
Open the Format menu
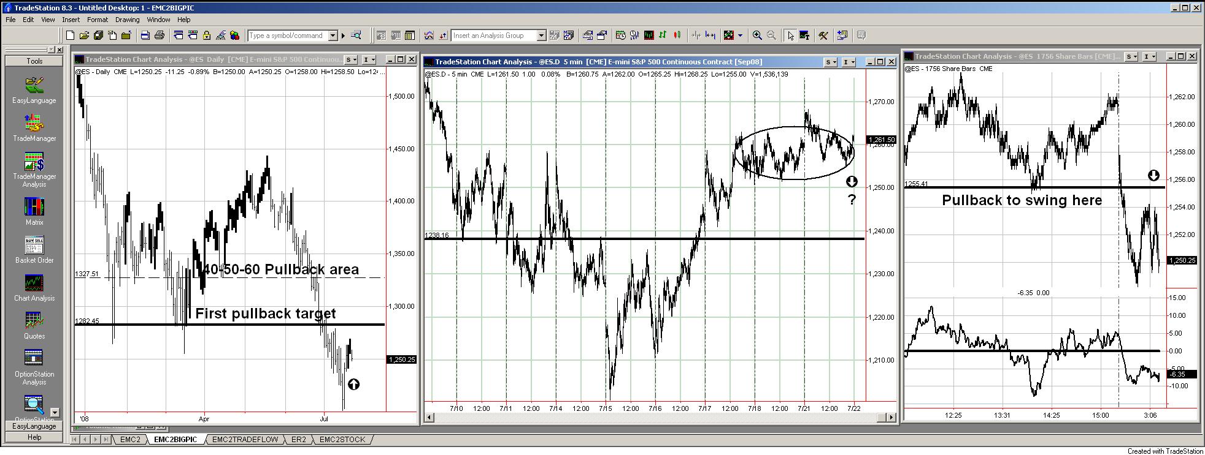pyautogui.click(x=98, y=20)
